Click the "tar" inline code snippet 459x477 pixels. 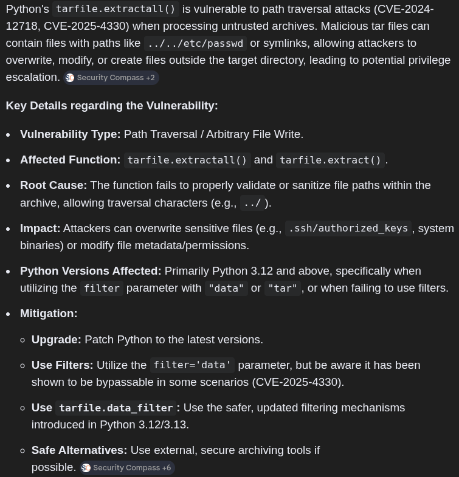tap(283, 288)
